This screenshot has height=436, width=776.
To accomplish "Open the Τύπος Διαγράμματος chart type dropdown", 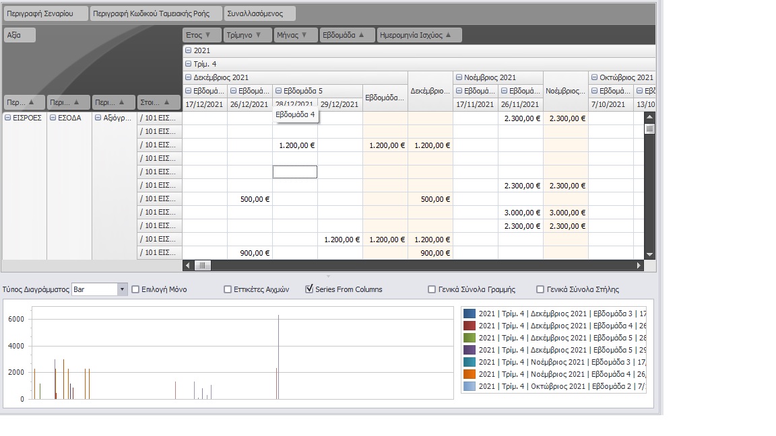I will point(122,289).
